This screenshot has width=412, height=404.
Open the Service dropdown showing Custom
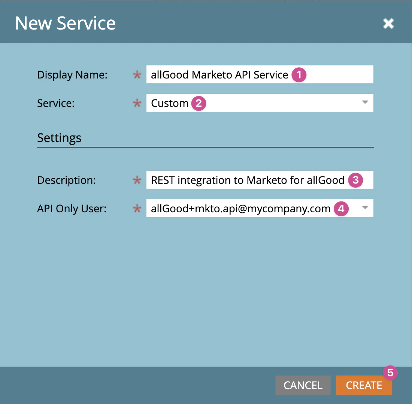pos(365,103)
